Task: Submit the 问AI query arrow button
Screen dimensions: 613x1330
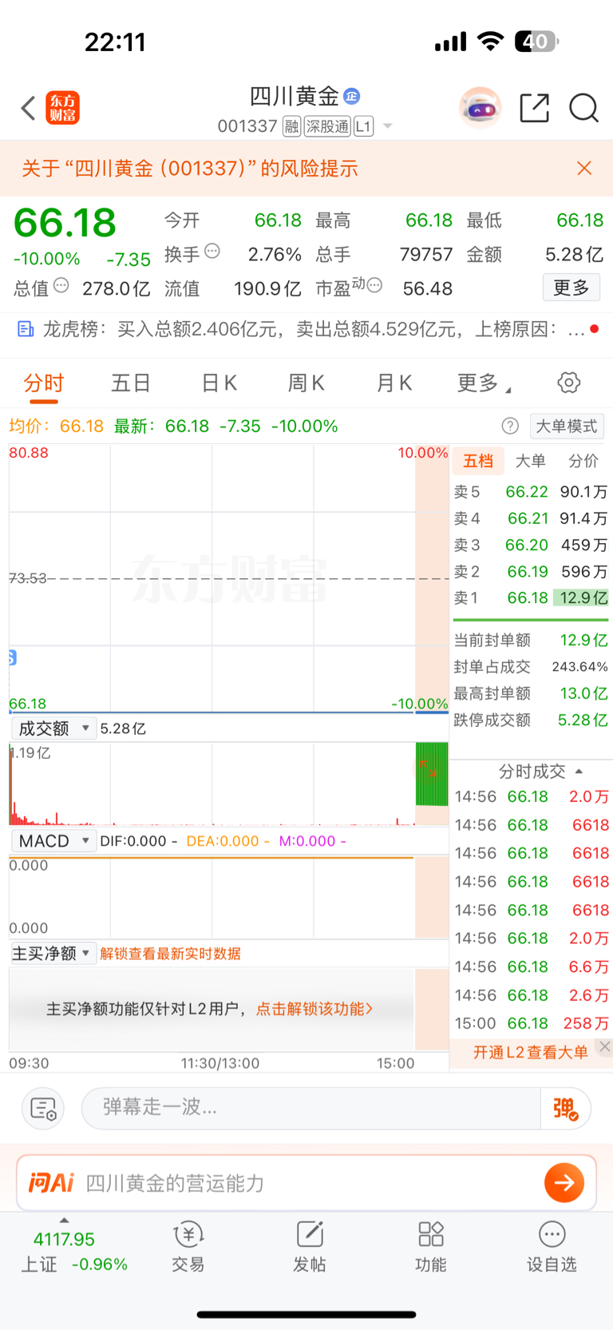Action: (564, 1183)
